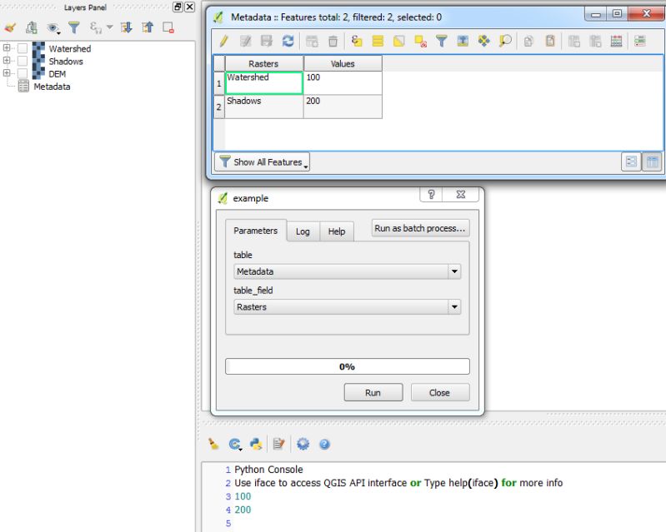The height and width of the screenshot is (532, 666).
Task: Sort by the Rasters column header
Action: click(263, 63)
